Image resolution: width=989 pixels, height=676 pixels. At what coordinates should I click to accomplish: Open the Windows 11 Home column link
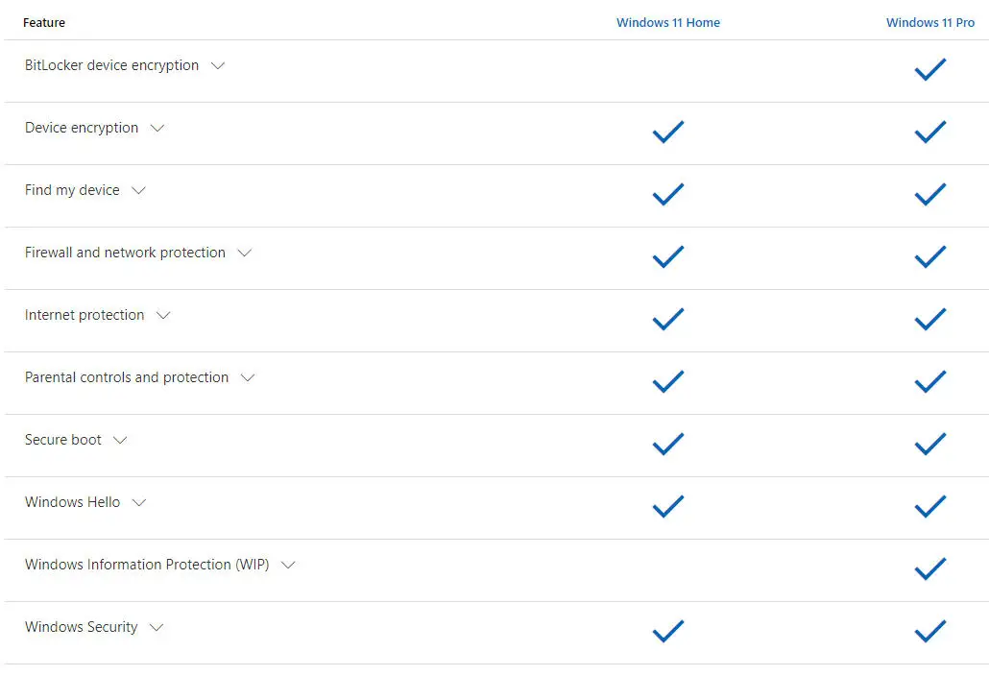tap(668, 23)
